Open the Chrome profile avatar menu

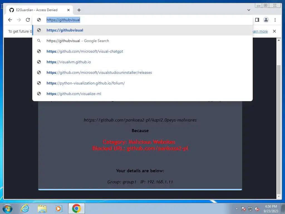coord(266,20)
